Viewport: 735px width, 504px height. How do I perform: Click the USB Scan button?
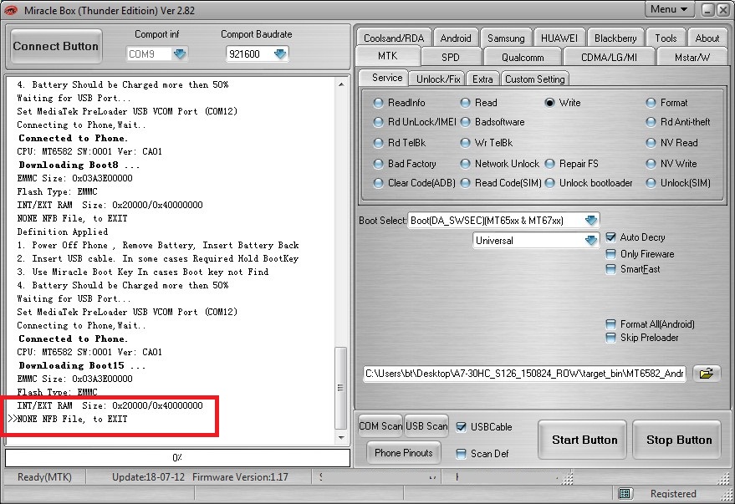(426, 426)
